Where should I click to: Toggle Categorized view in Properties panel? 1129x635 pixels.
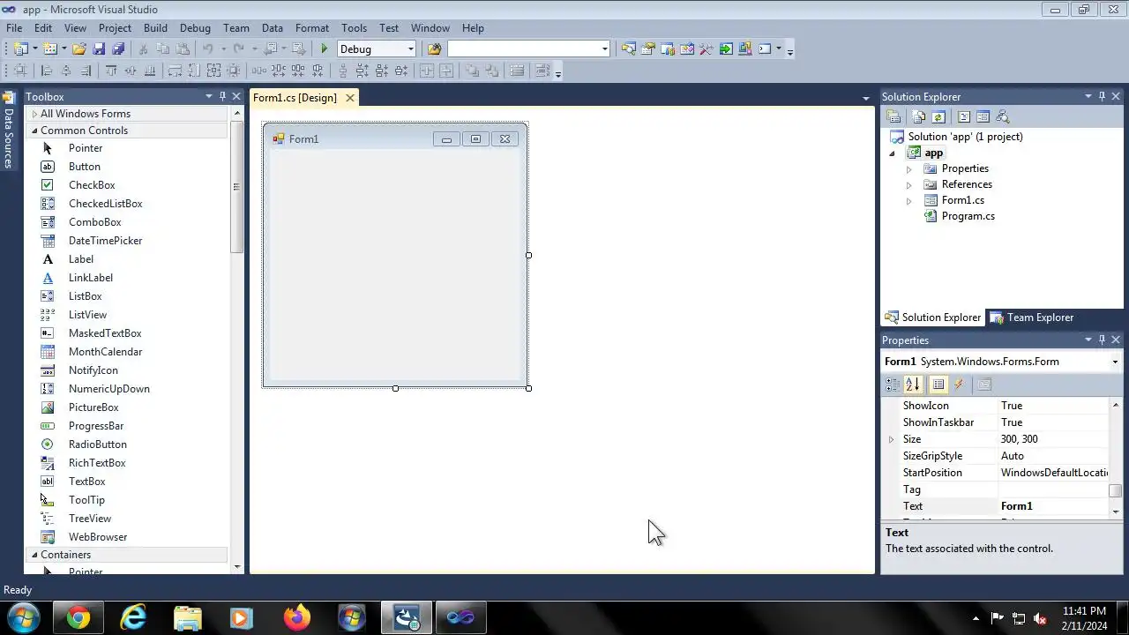pyautogui.click(x=893, y=385)
